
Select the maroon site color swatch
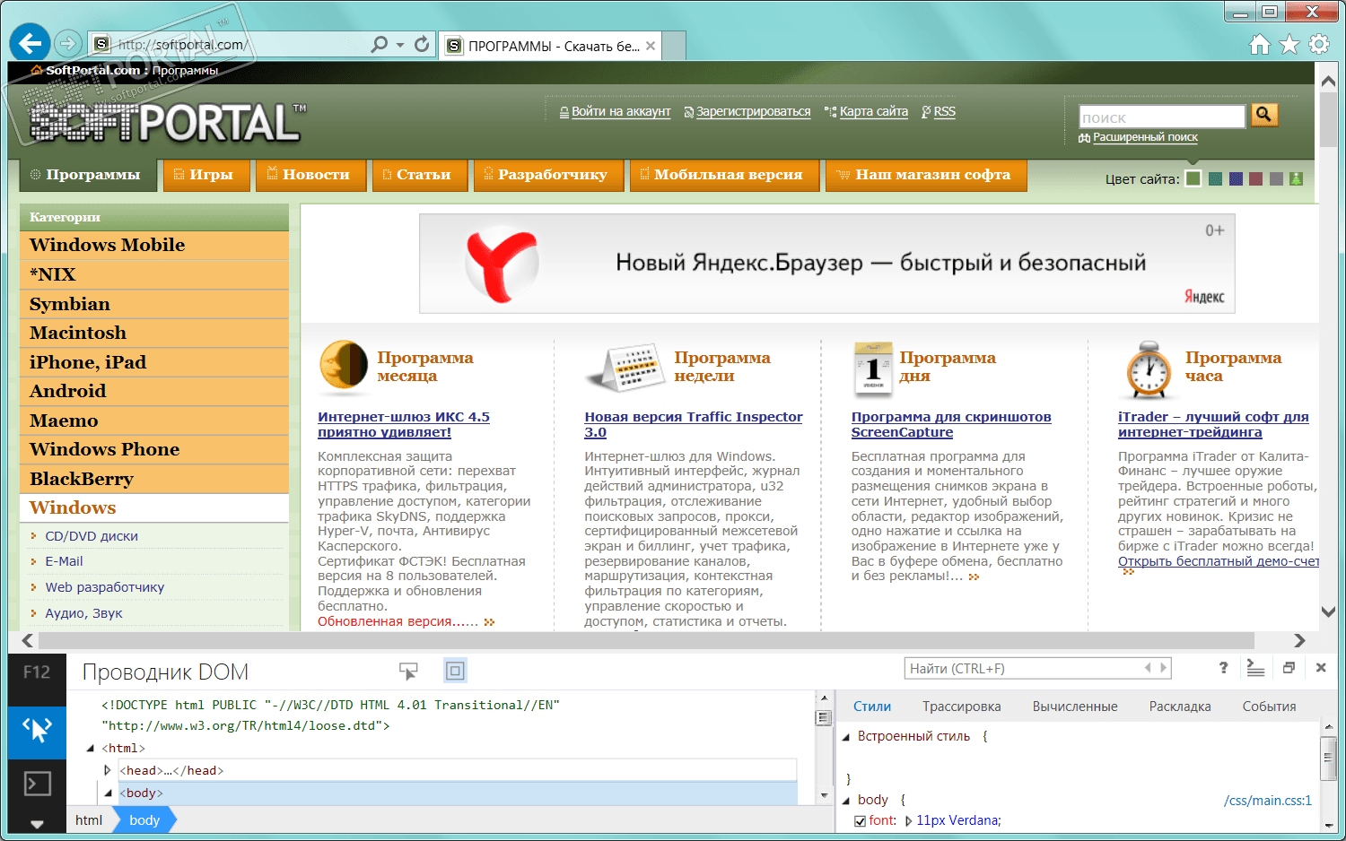click(x=1255, y=179)
